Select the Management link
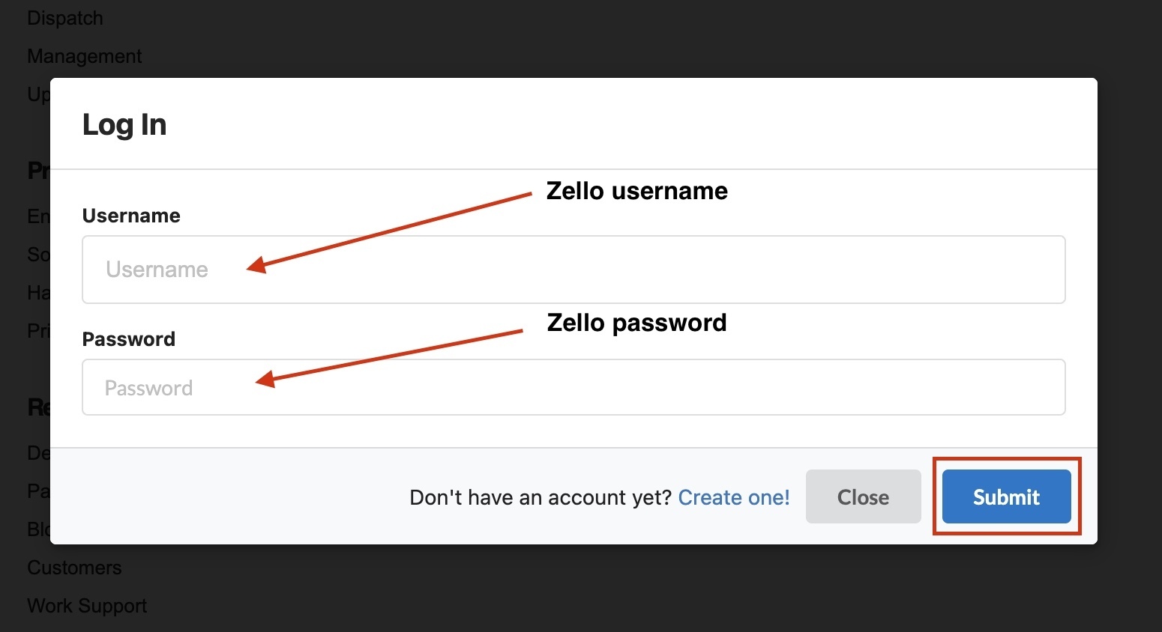The height and width of the screenshot is (632, 1162). [x=85, y=56]
